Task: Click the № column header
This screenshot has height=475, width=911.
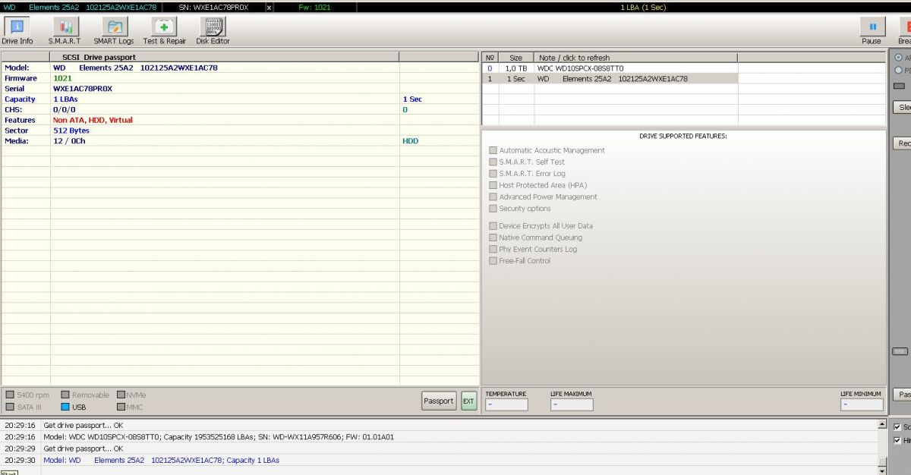Action: coord(490,58)
